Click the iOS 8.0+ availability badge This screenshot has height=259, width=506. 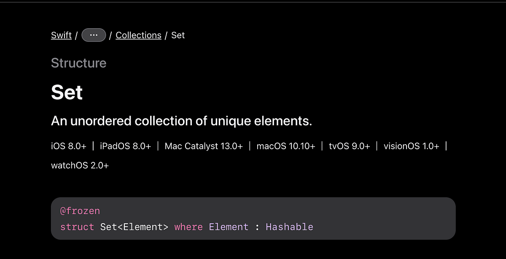tap(68, 146)
